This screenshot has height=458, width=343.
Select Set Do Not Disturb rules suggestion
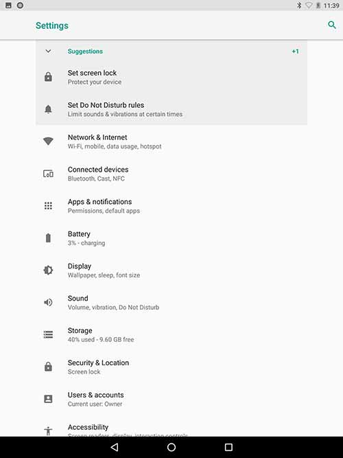171,109
